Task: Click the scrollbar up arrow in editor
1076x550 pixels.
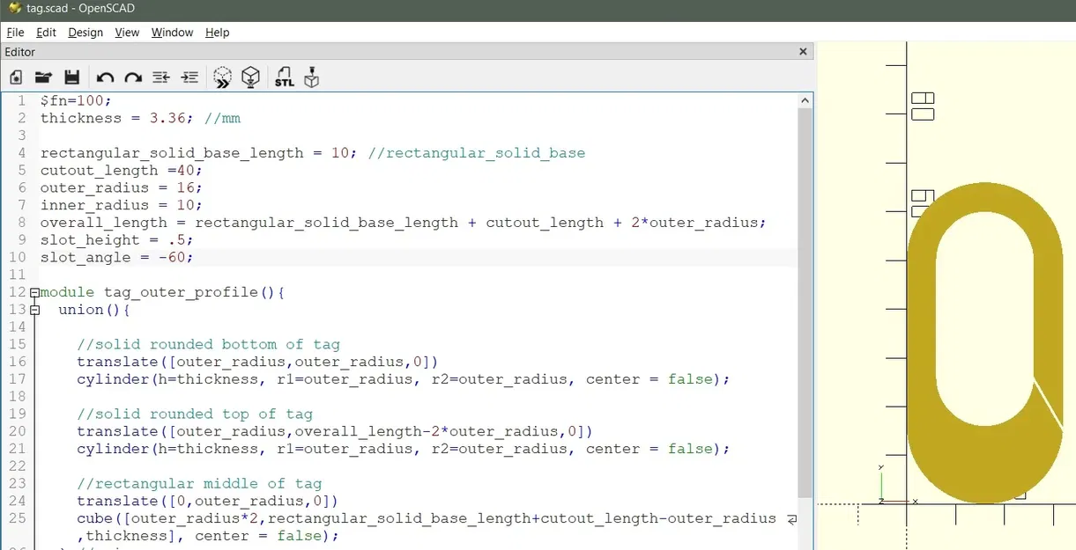Action: pos(805,101)
